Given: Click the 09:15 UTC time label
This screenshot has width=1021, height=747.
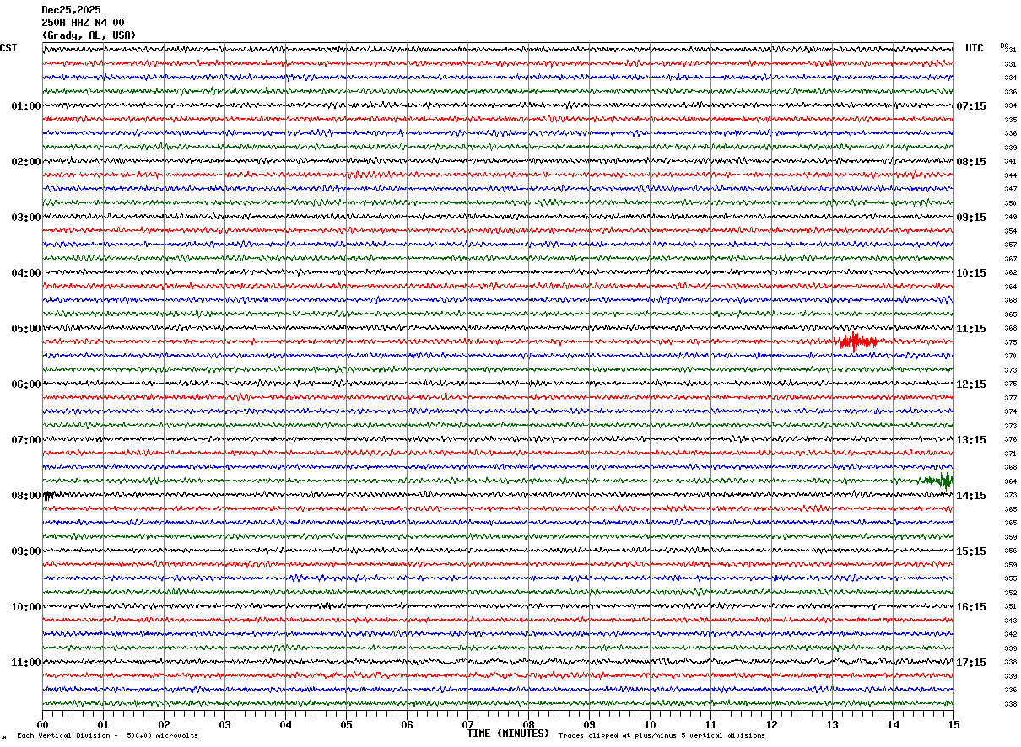Looking at the screenshot, I should tap(971, 218).
